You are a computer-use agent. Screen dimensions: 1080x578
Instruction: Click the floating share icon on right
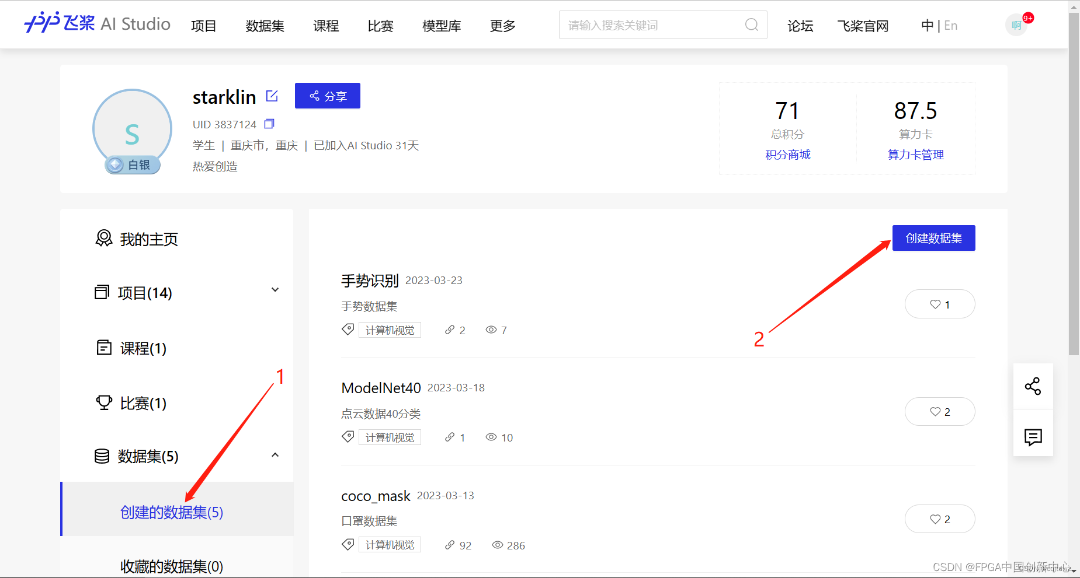tap(1033, 386)
